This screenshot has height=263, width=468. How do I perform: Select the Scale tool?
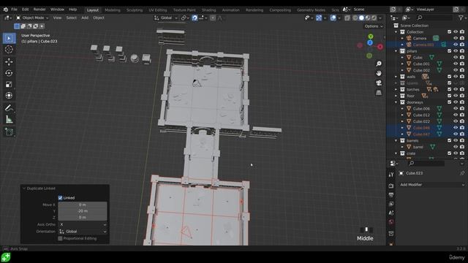pyautogui.click(x=9, y=85)
